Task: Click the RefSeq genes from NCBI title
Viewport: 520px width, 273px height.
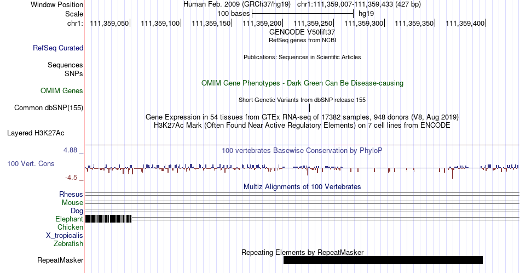Action: 302,40
